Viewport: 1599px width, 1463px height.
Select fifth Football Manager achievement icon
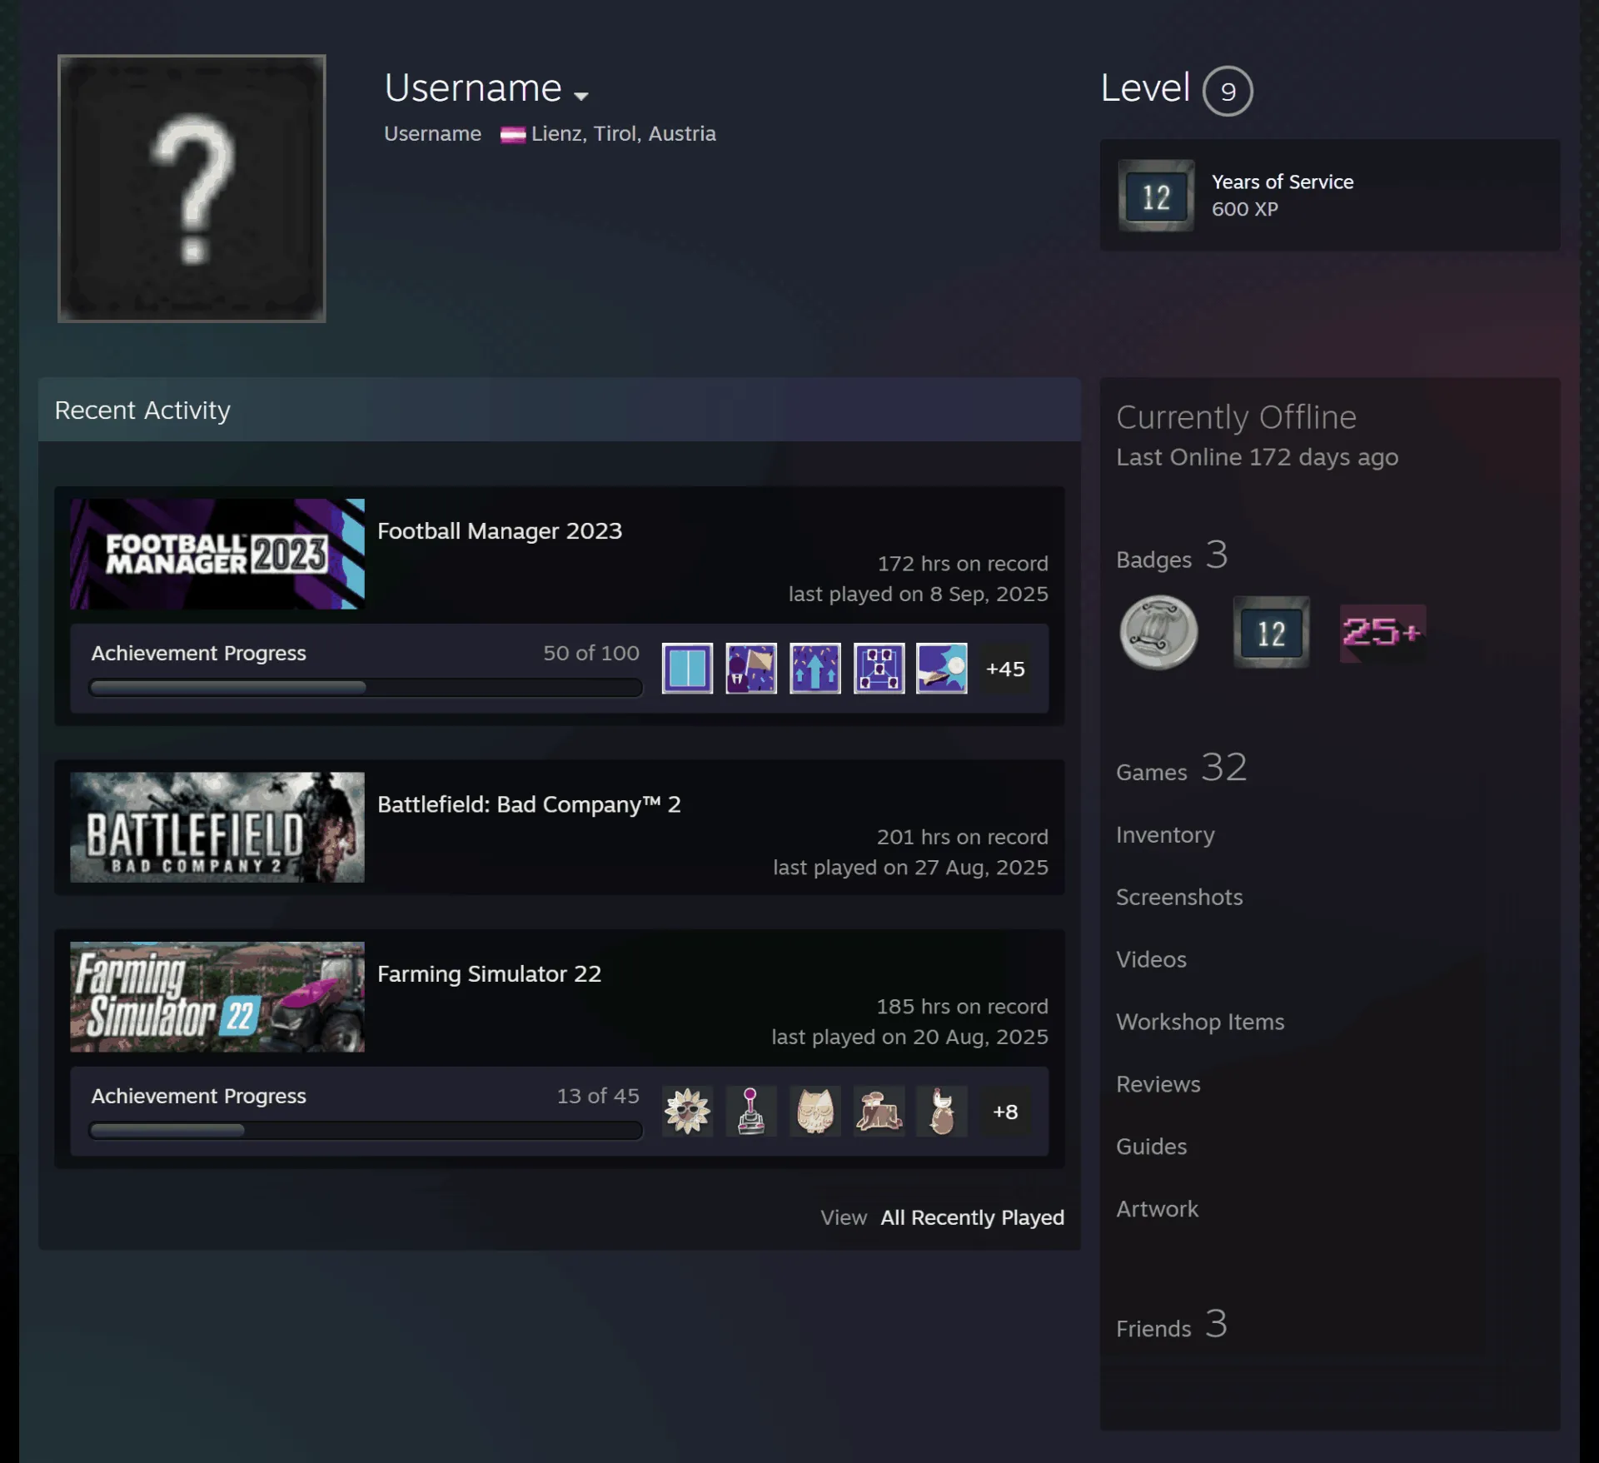click(942, 668)
